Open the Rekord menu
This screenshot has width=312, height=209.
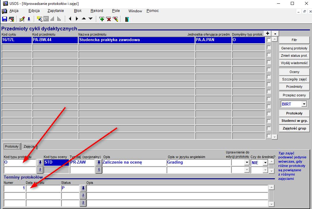tap(97, 11)
